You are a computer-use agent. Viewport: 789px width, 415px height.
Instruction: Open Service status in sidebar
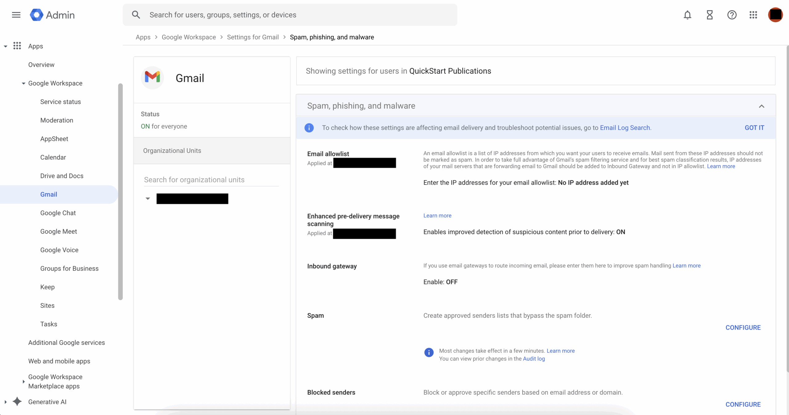[60, 102]
